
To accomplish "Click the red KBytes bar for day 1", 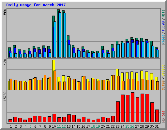I will coord(10,121).
